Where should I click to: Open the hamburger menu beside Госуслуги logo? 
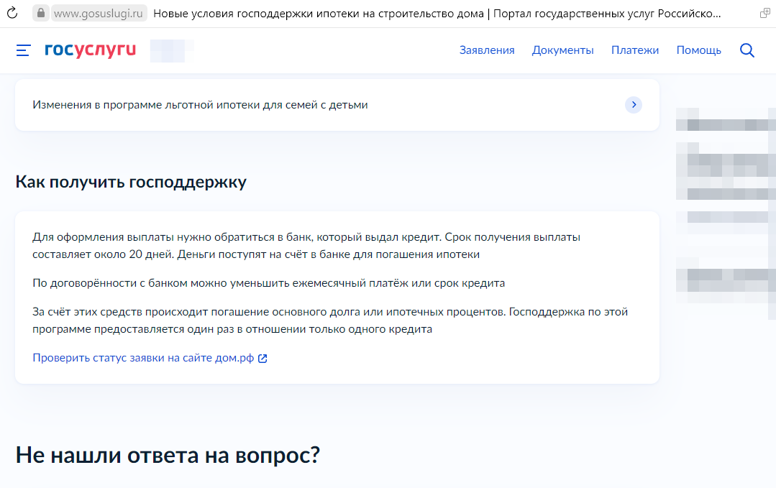pos(23,50)
